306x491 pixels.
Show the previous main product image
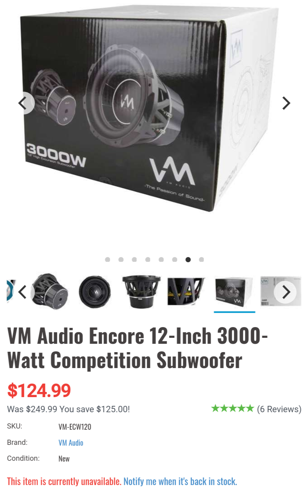[22, 103]
